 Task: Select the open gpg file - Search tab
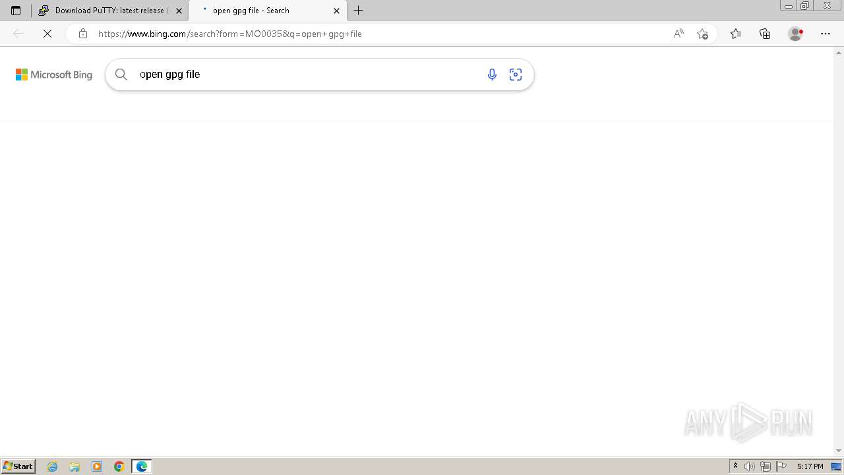(x=267, y=11)
